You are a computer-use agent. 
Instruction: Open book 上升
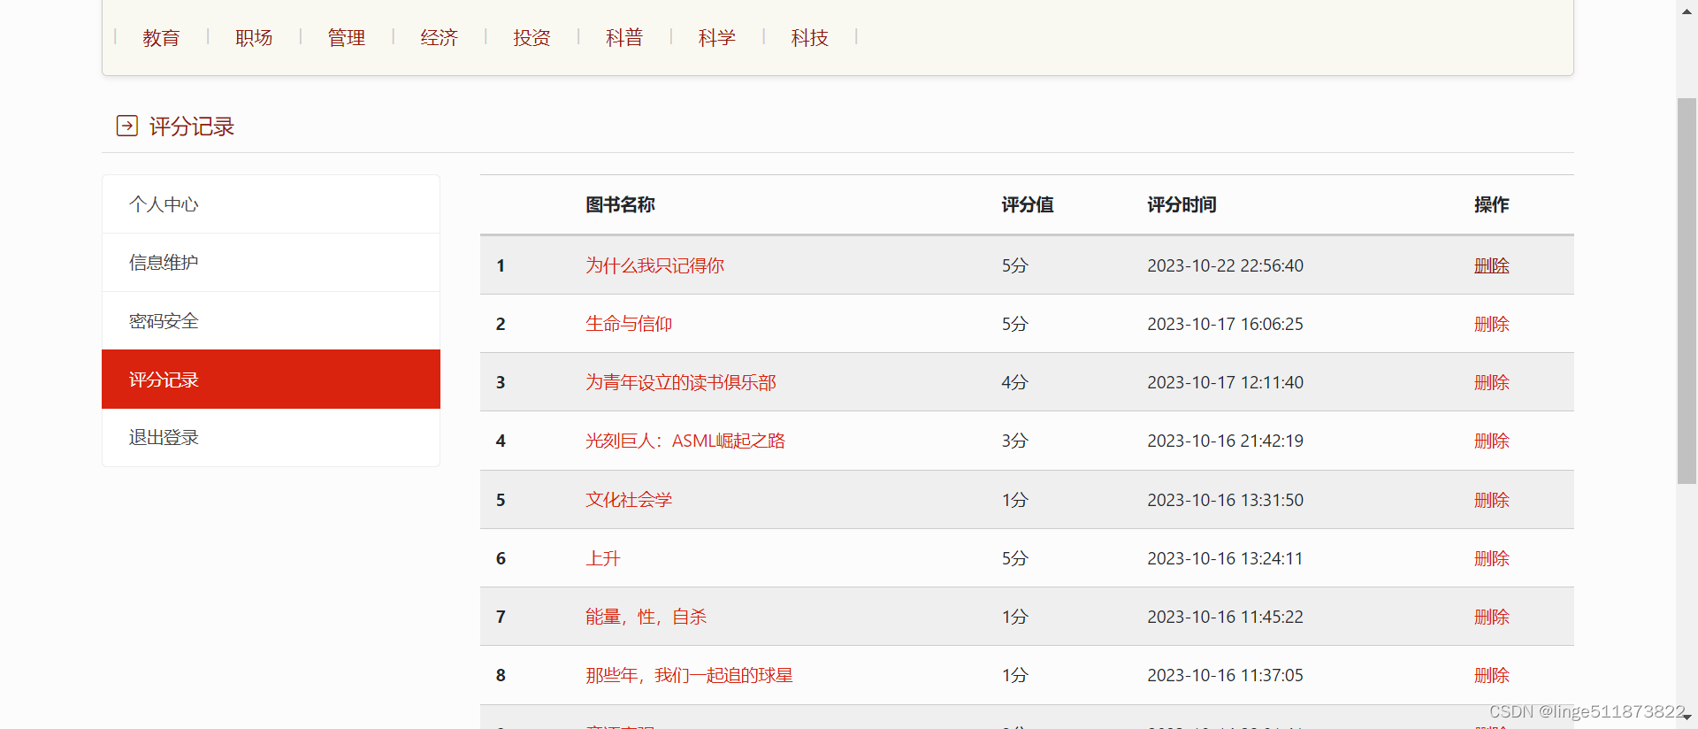(603, 558)
